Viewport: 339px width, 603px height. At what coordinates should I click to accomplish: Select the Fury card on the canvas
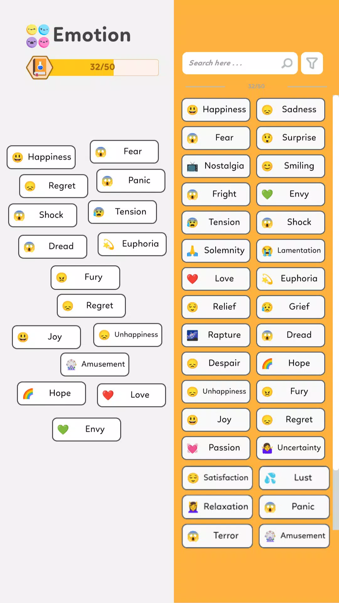click(x=85, y=277)
